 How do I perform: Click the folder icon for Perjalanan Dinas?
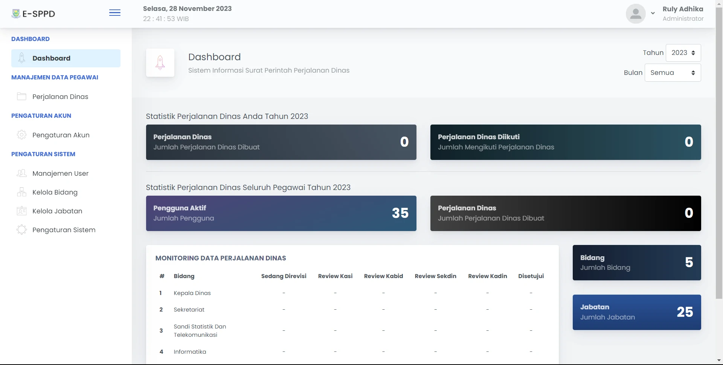[22, 97]
